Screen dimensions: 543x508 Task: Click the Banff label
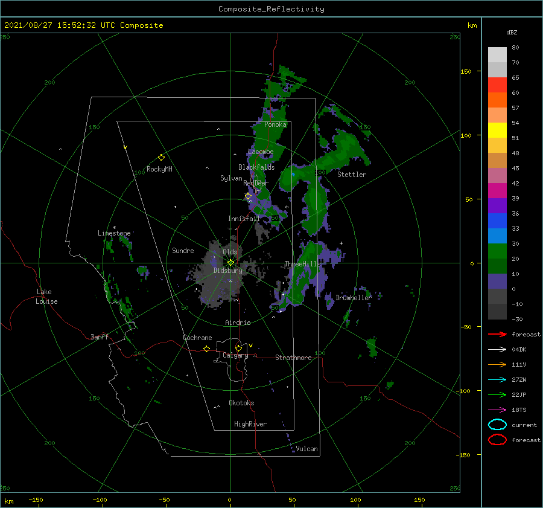click(100, 336)
